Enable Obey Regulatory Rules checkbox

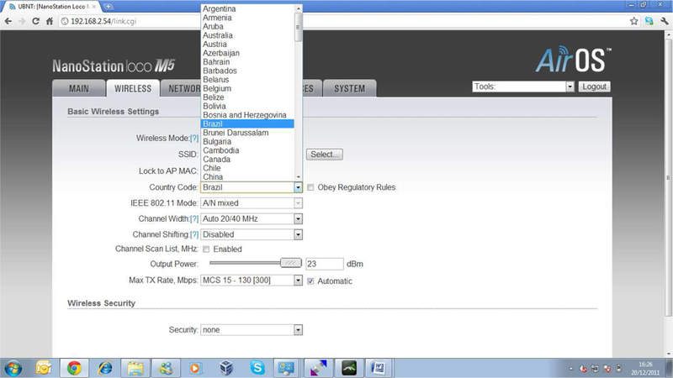coord(310,187)
